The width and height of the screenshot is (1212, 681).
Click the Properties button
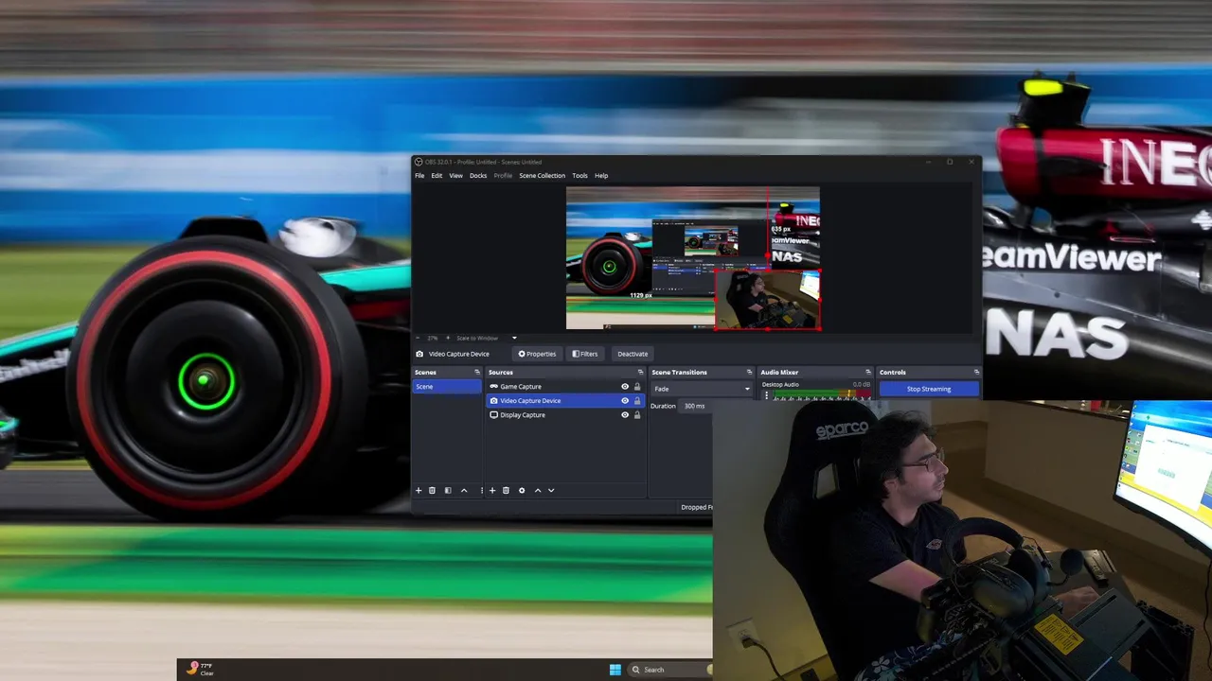click(x=537, y=354)
